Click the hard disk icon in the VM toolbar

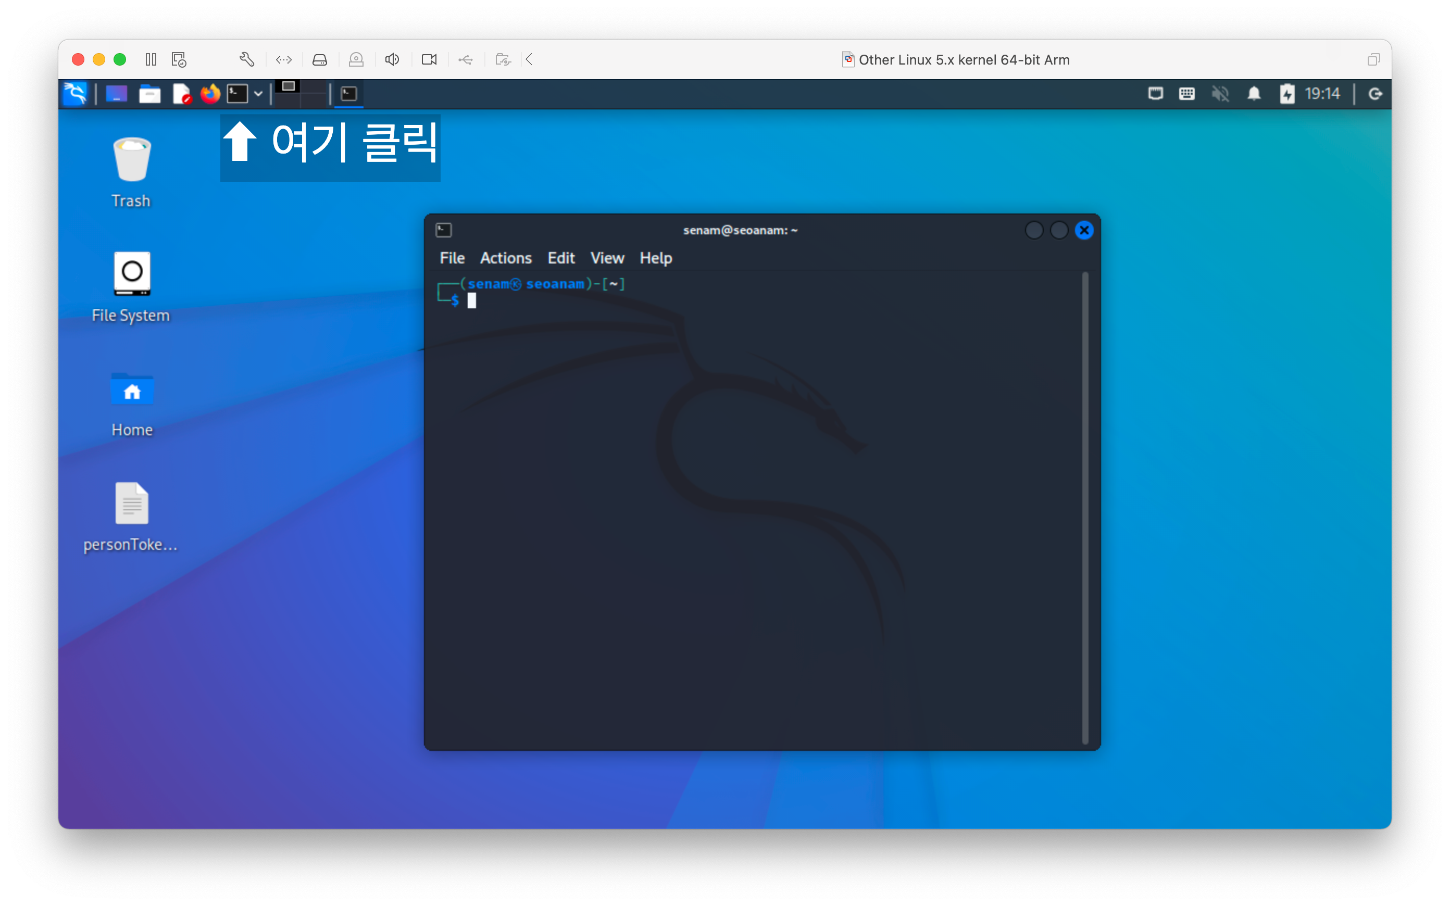click(320, 59)
